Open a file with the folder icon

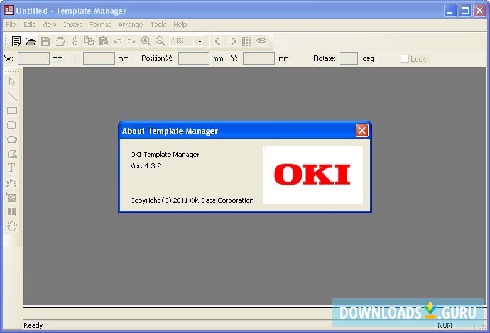coord(30,41)
